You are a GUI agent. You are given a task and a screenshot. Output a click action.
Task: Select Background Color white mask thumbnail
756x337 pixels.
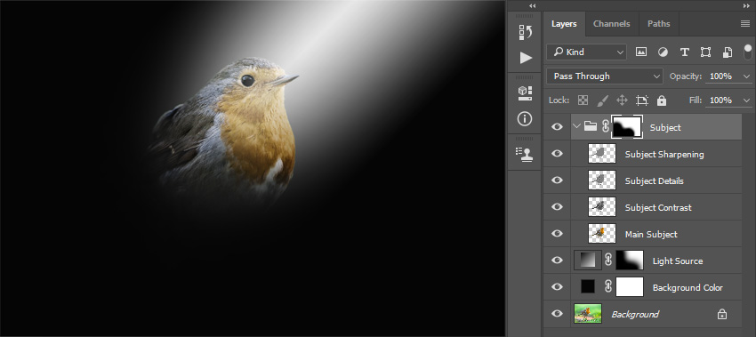tap(630, 287)
